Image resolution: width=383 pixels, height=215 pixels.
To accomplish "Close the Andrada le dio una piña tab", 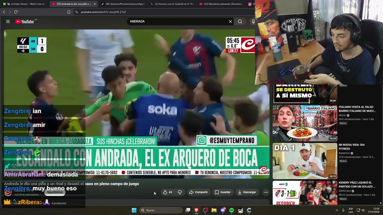I will point(95,4).
